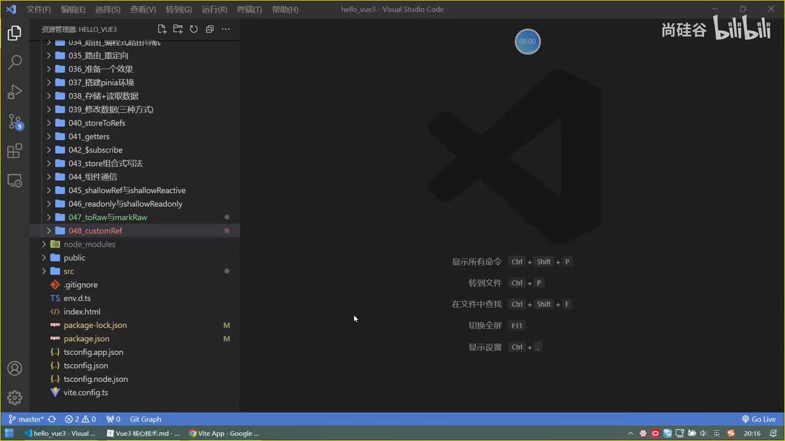Open the 选择(S) menu

[108, 9]
